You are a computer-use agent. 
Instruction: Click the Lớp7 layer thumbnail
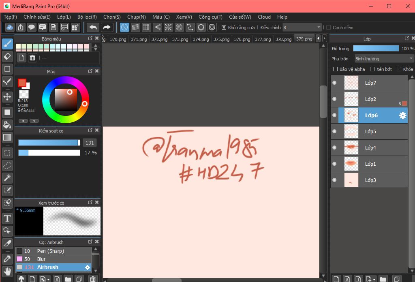tap(351, 83)
